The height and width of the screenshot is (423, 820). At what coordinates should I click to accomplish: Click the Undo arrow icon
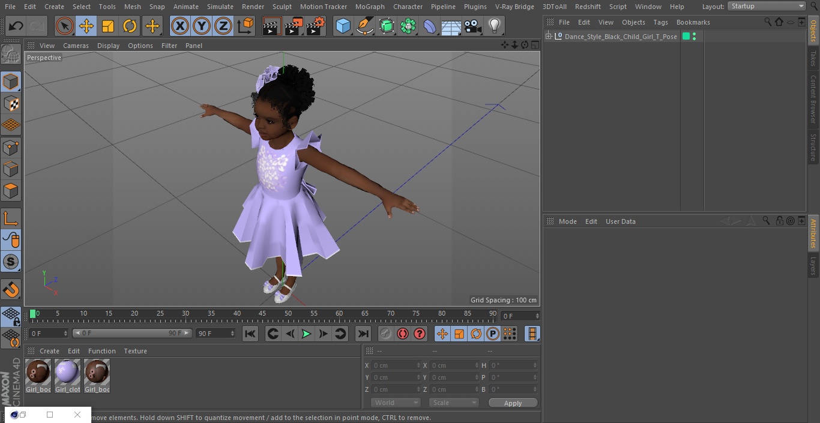[x=16, y=26]
